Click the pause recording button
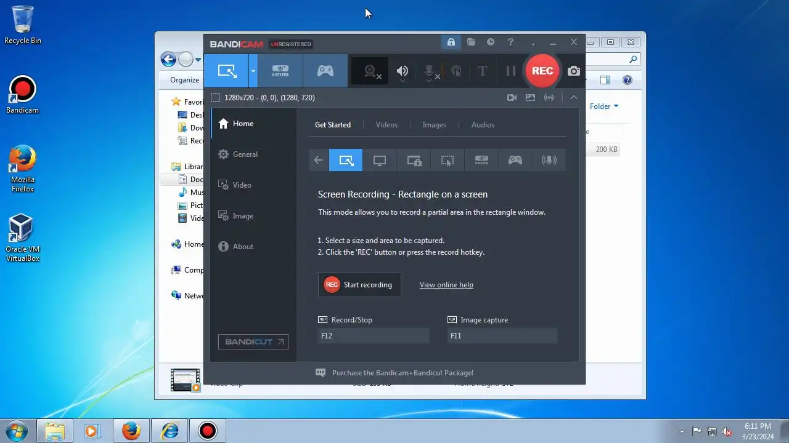This screenshot has height=443, width=789. tap(510, 71)
